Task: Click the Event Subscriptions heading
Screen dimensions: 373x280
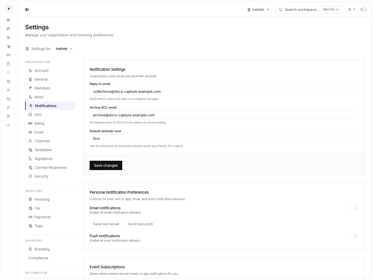Action: tap(107, 267)
